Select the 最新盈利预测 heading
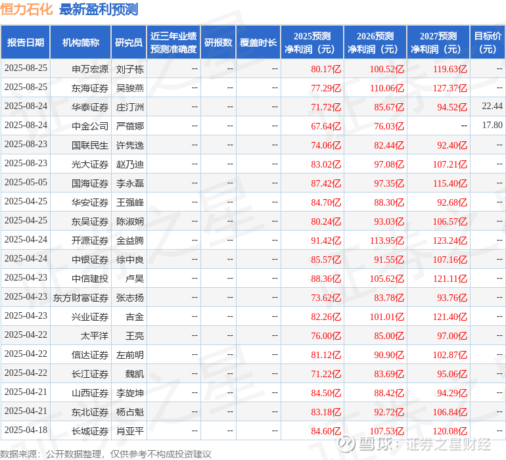The height and width of the screenshot is (460, 506). [x=99, y=9]
